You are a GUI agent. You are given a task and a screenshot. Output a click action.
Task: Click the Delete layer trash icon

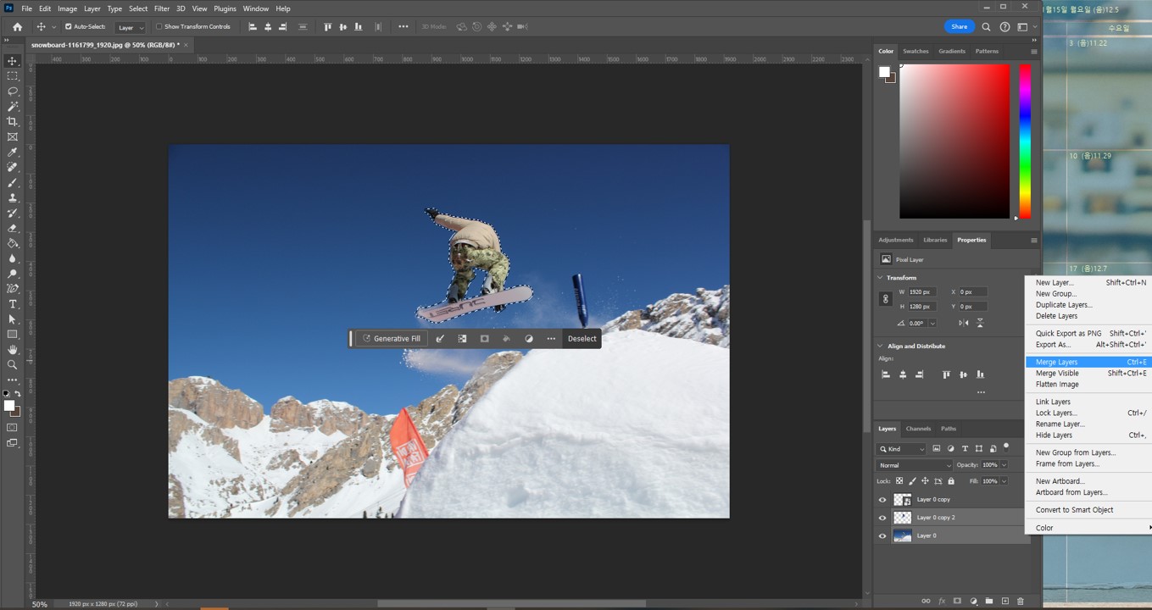tap(1021, 602)
